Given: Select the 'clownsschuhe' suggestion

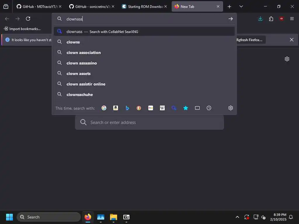Looking at the screenshot, I should [x=144, y=94].
